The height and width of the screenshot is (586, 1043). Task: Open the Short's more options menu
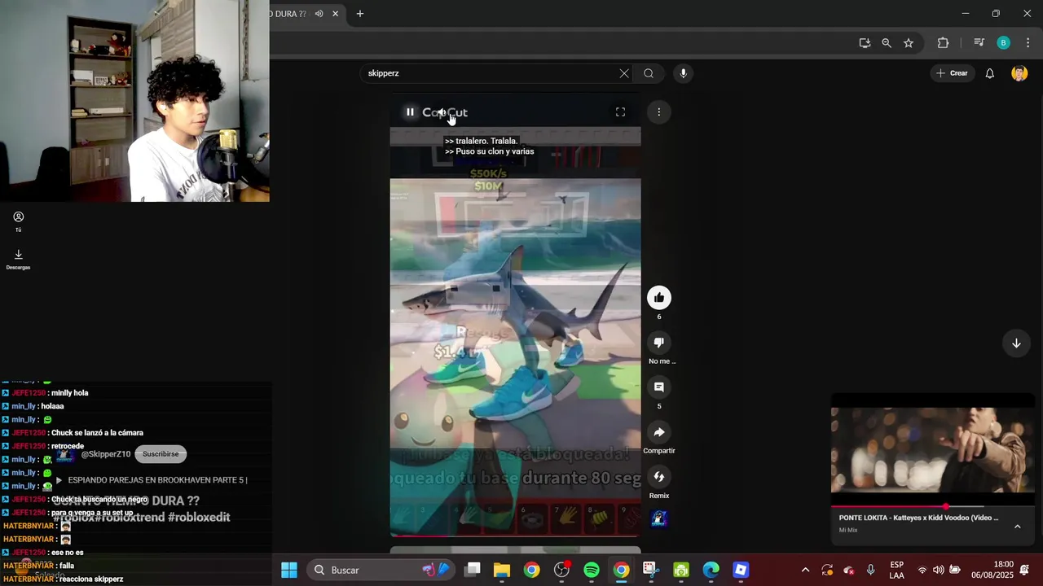coord(659,112)
